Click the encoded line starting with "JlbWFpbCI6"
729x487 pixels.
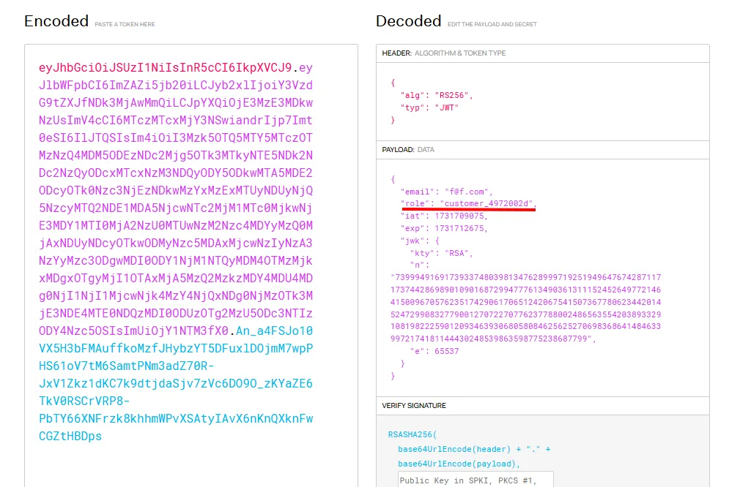point(176,86)
